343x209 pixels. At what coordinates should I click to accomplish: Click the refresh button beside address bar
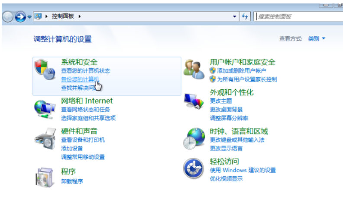[245, 16]
